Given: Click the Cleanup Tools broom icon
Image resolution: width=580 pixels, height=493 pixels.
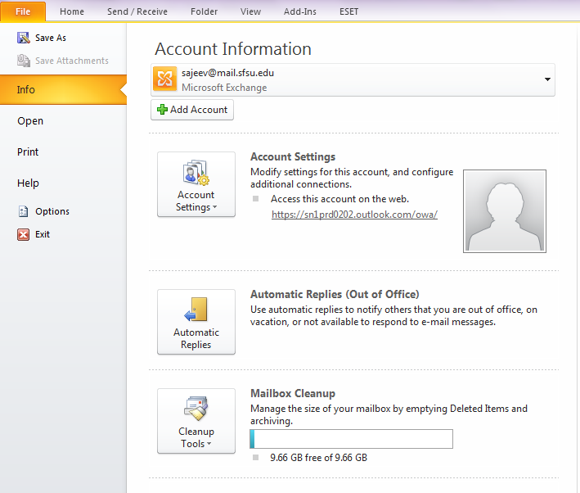Looking at the screenshot, I should point(196,408).
